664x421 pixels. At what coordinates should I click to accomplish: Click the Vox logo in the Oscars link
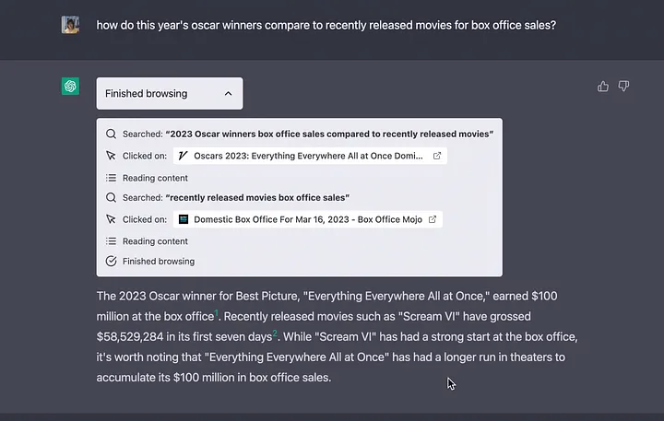[184, 156]
